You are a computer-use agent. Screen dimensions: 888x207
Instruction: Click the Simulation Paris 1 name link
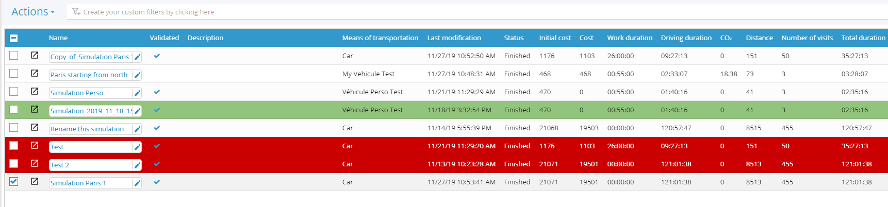[x=78, y=183]
